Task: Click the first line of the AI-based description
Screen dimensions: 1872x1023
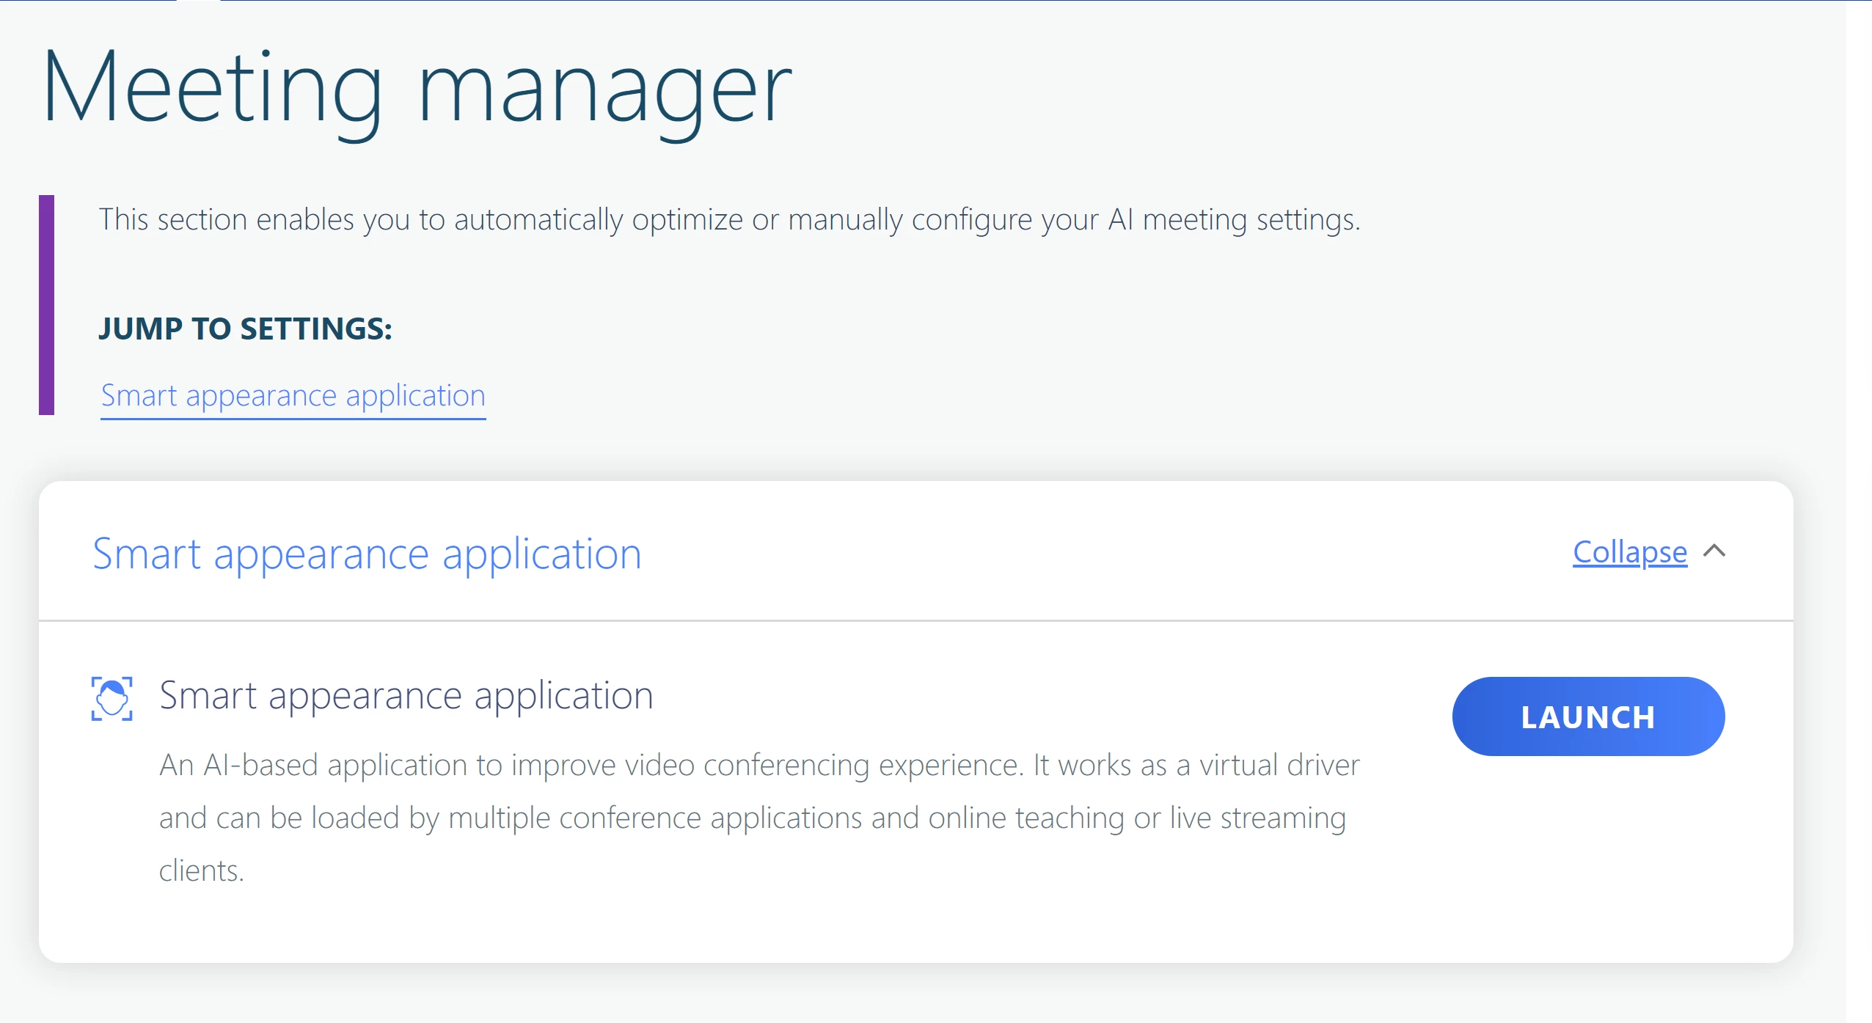Action: [x=759, y=765]
